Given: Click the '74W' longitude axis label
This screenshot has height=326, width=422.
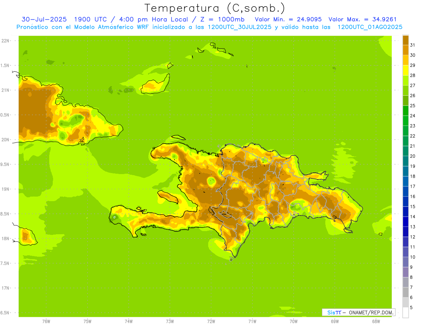Looking at the screenshot, I should pos(128,321).
